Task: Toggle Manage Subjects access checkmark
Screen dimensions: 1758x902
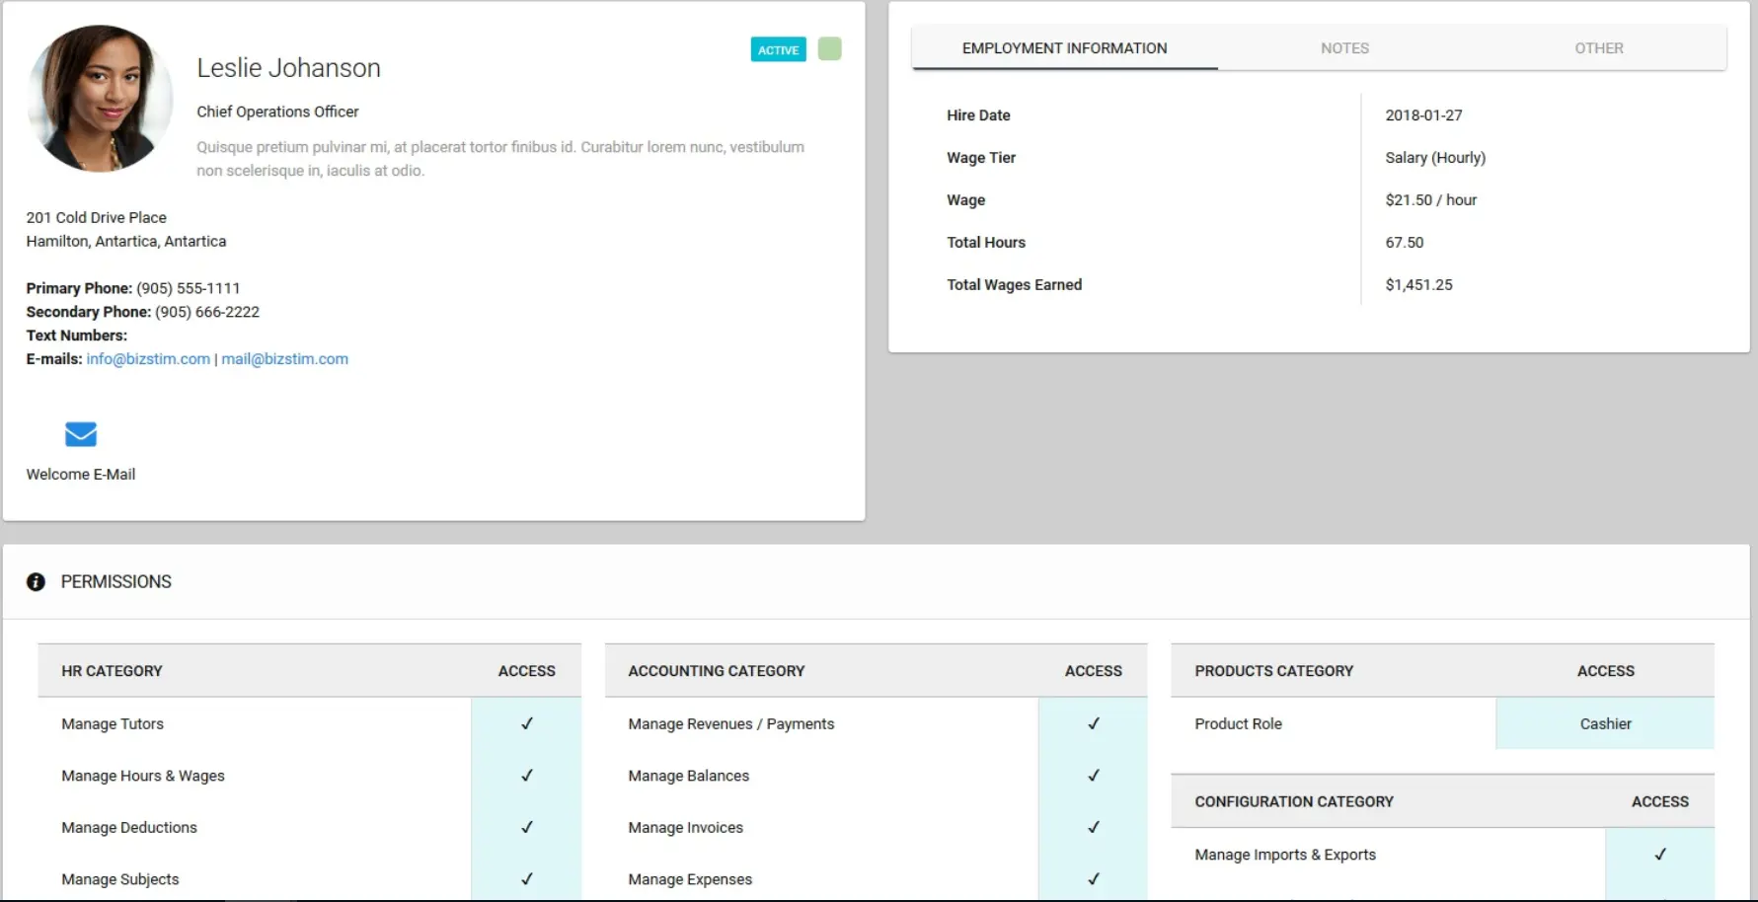Action: 526,878
